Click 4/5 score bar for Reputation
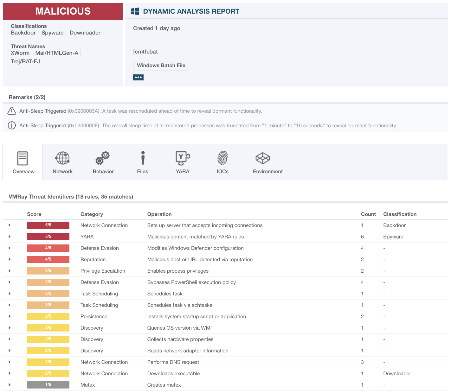Viewport: 451px width, 392px height. (48, 259)
